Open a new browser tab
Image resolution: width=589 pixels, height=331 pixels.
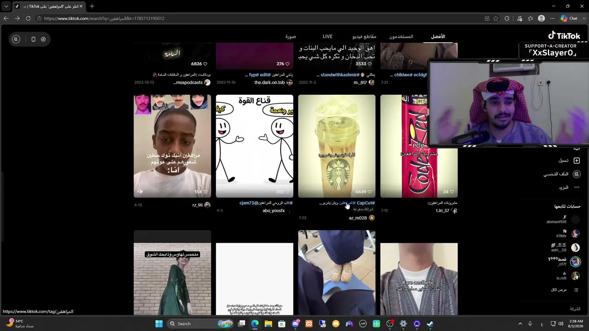(x=92, y=6)
